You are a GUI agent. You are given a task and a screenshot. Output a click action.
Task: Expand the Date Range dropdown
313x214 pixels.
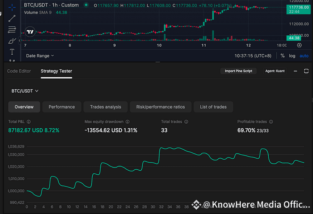40,56
